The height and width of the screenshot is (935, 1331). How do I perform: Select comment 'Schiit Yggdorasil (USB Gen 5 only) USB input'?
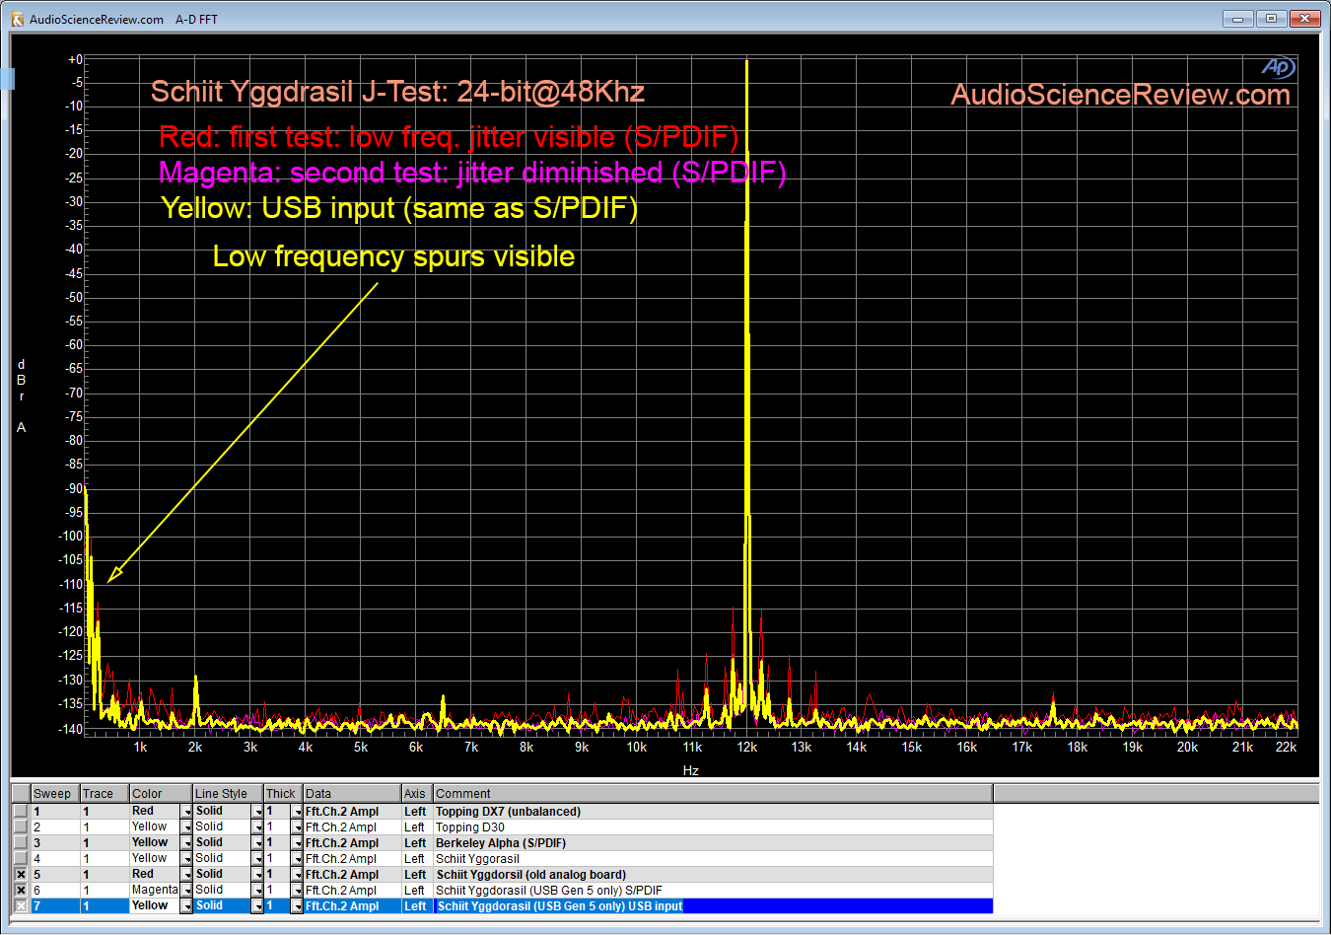559,906
